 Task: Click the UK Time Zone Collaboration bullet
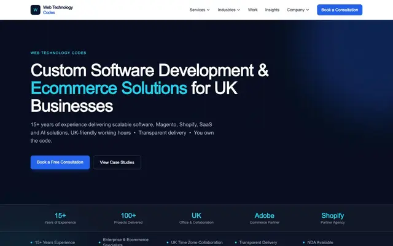point(195,242)
